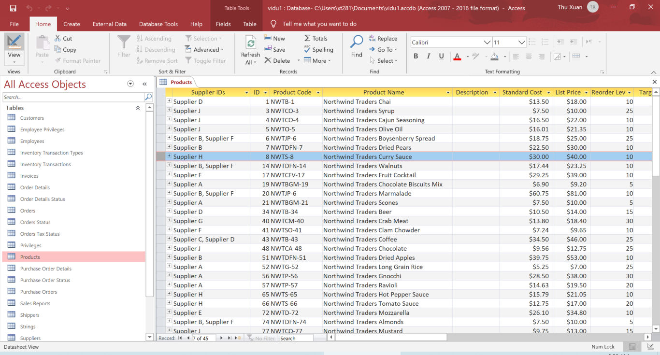Save the current record
This screenshot has width=660, height=355.
274,50
